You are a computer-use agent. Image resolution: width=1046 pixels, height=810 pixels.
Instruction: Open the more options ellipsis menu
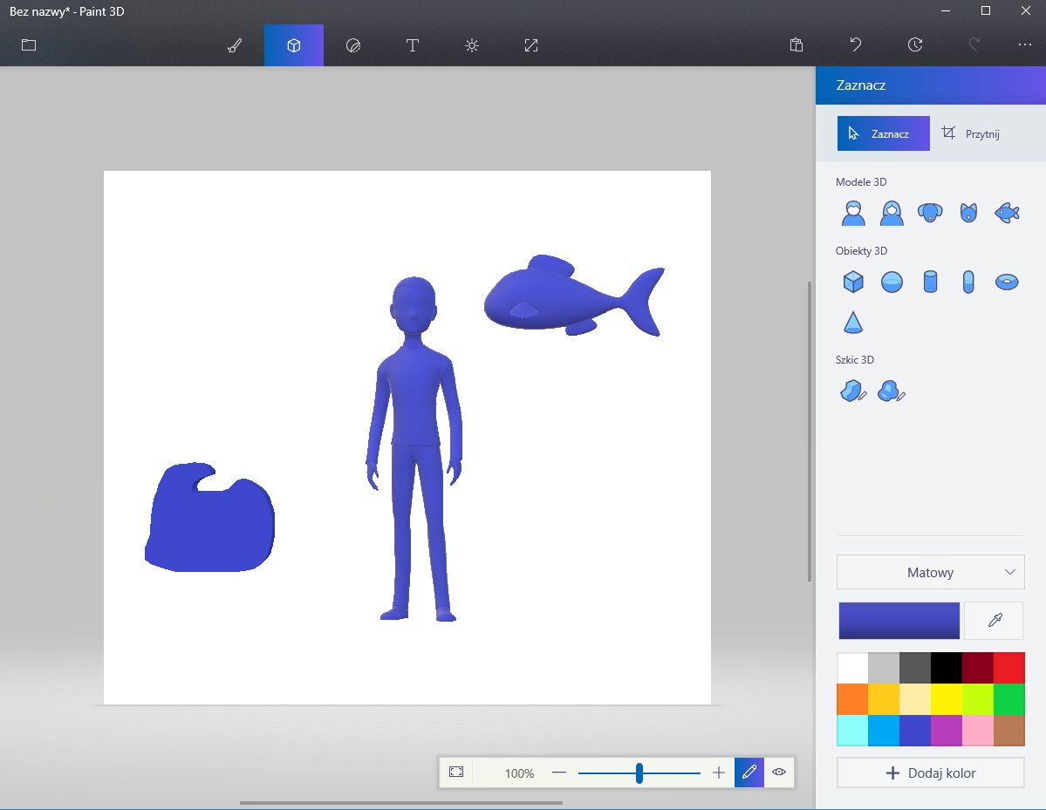click(x=1024, y=45)
